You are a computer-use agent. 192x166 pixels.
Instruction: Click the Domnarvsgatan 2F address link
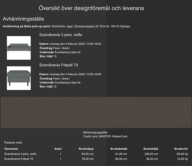point(86,26)
